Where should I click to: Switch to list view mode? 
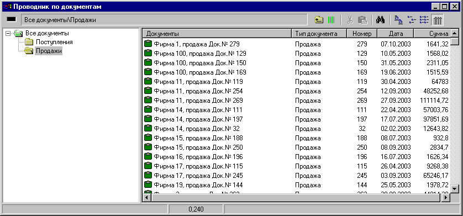click(x=424, y=20)
